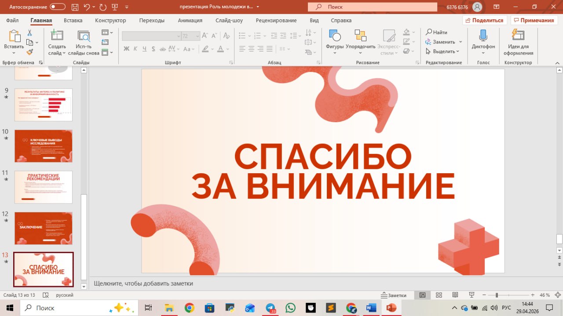Open the font name dropdown
563x316 pixels.
coord(178,36)
